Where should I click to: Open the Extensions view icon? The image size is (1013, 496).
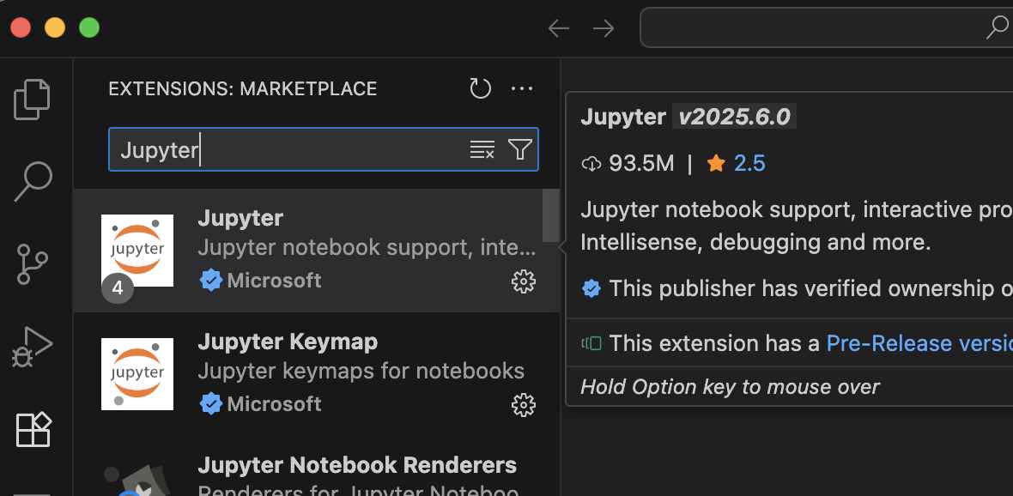coord(33,429)
